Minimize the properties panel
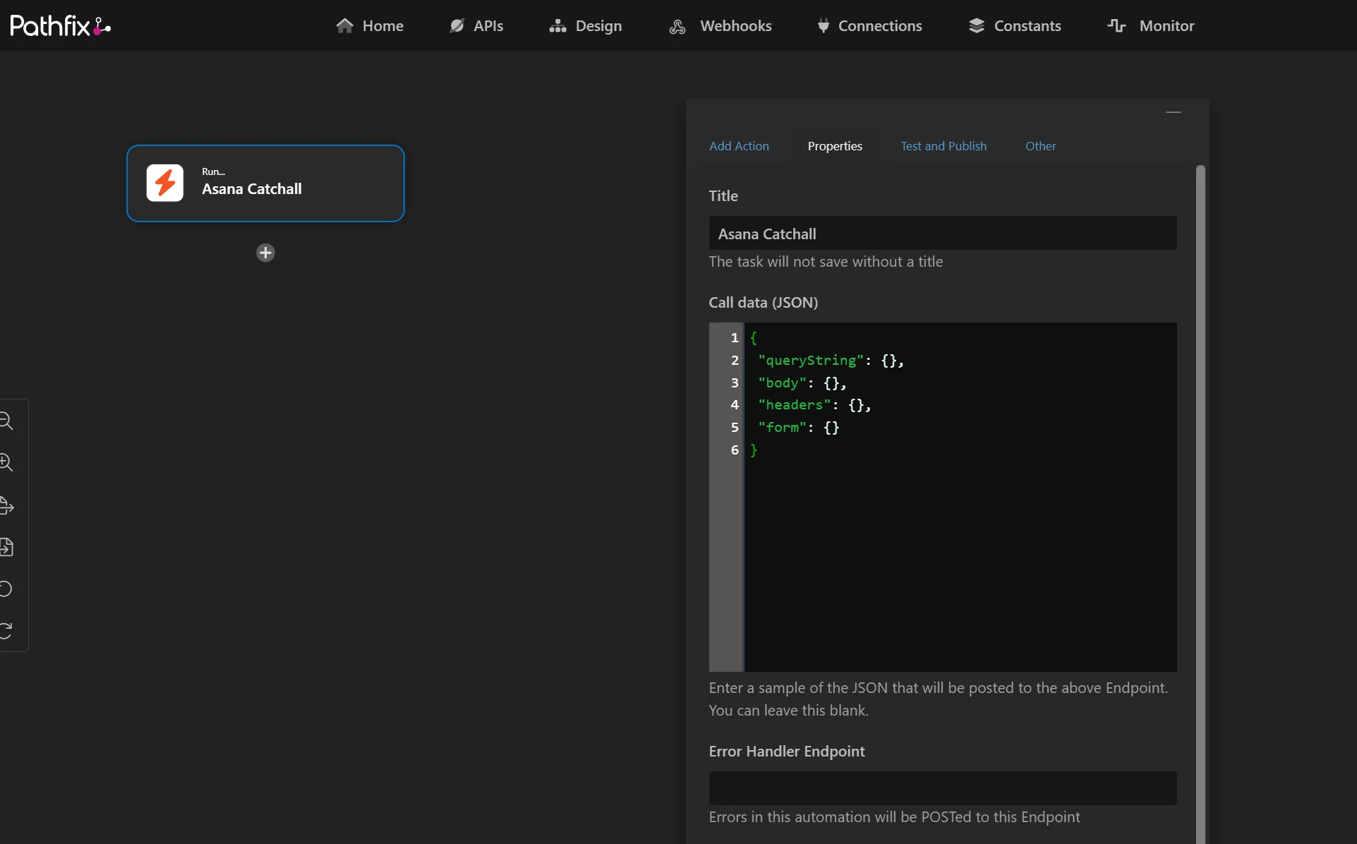 pyautogui.click(x=1173, y=112)
